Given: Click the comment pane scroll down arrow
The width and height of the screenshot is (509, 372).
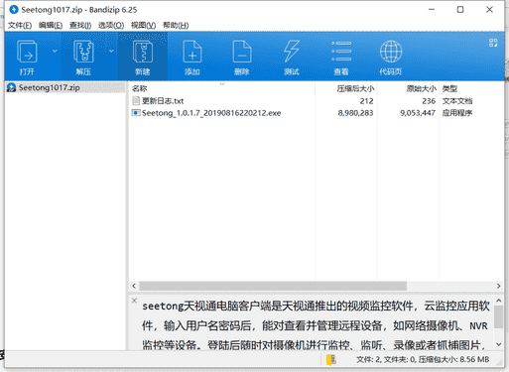Looking at the screenshot, I should point(499,344).
